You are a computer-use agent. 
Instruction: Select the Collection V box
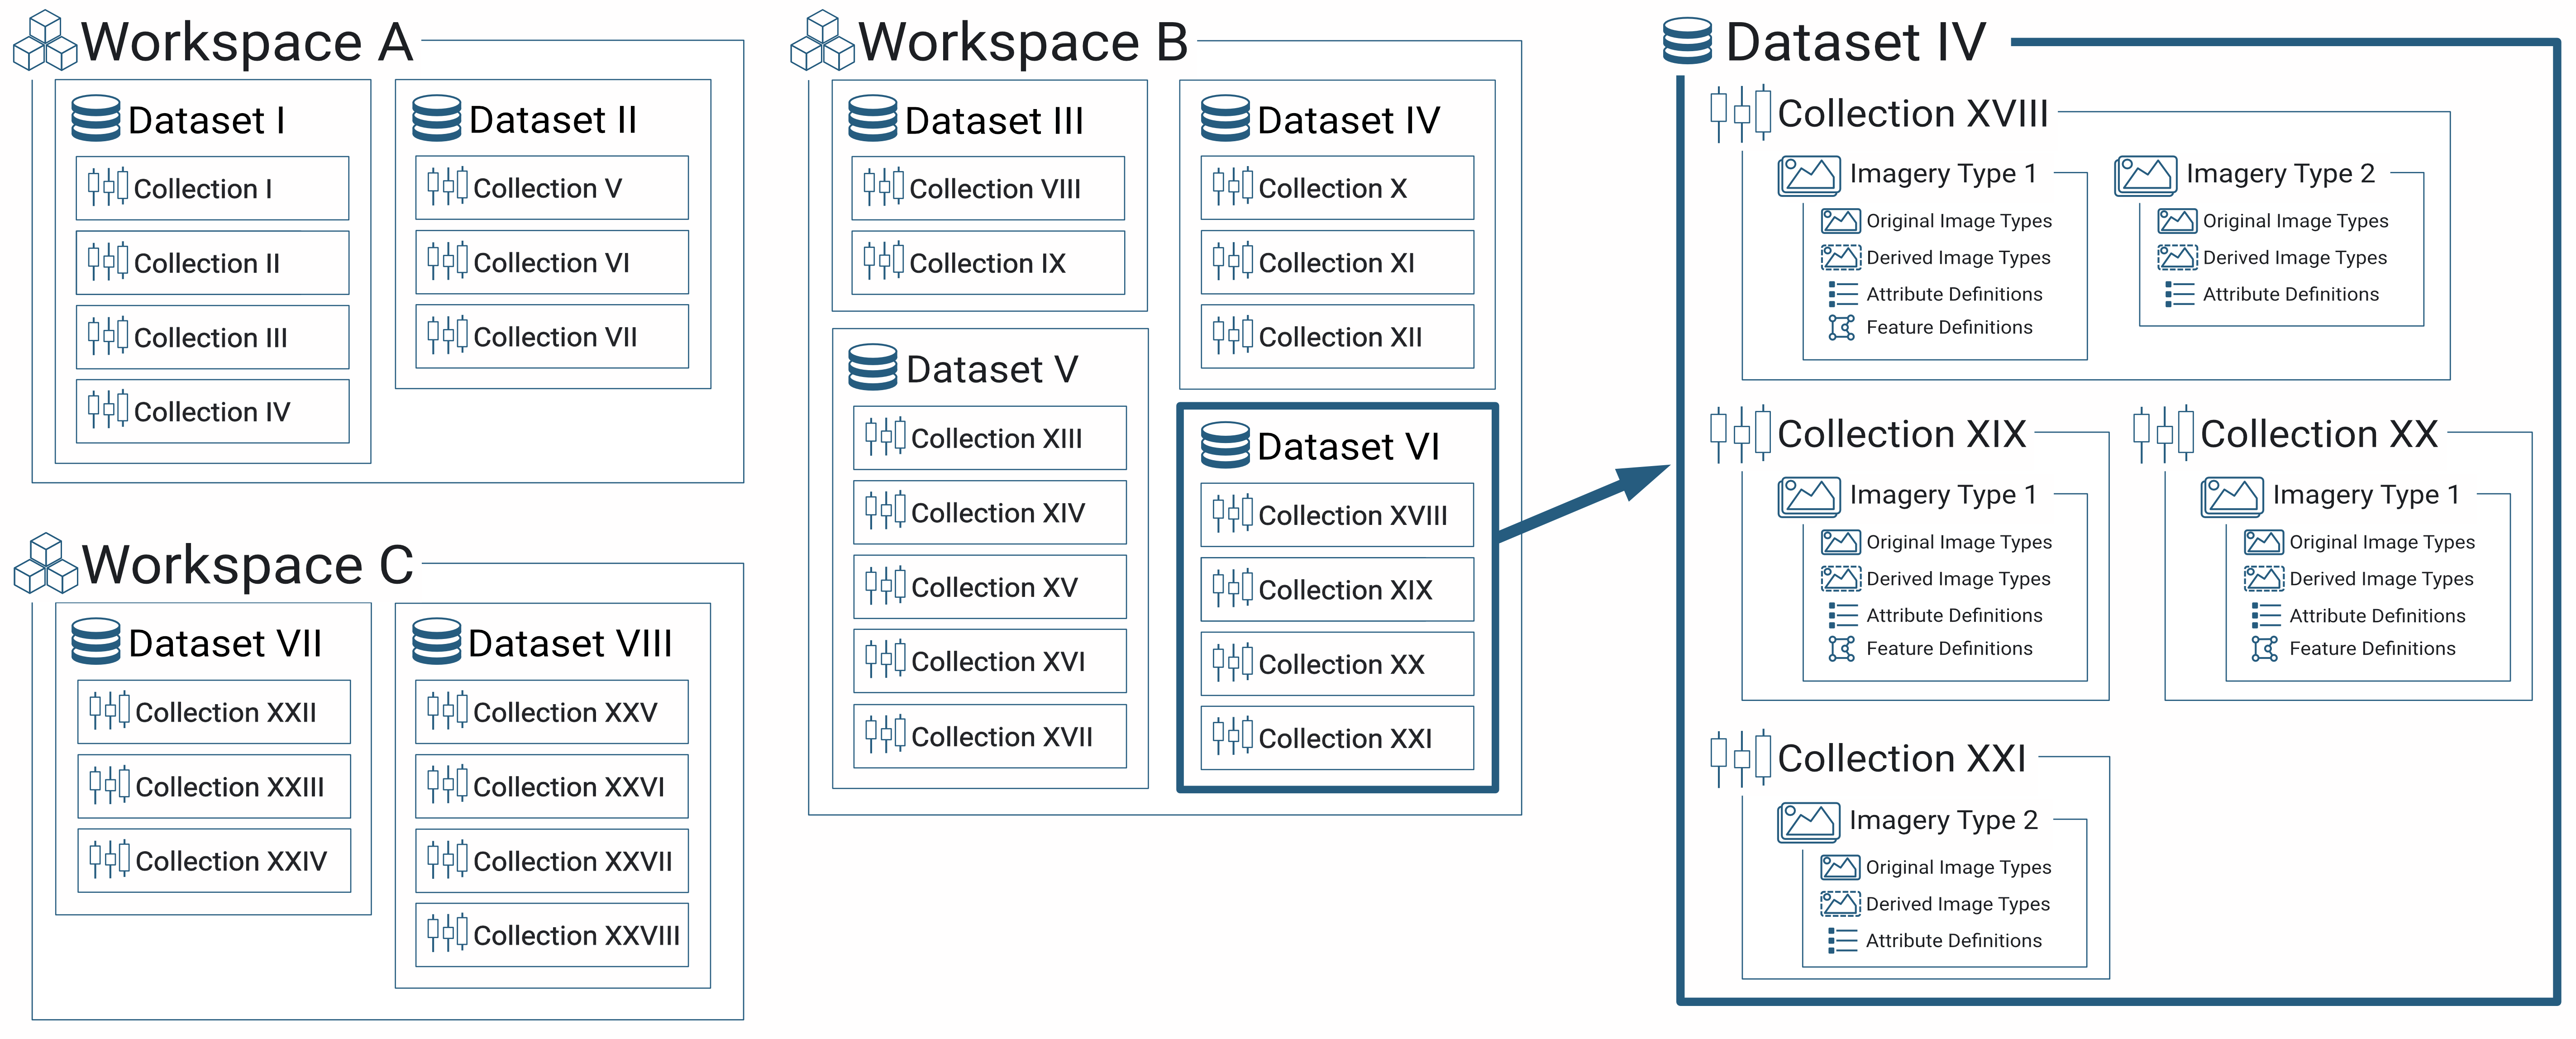[x=552, y=187]
